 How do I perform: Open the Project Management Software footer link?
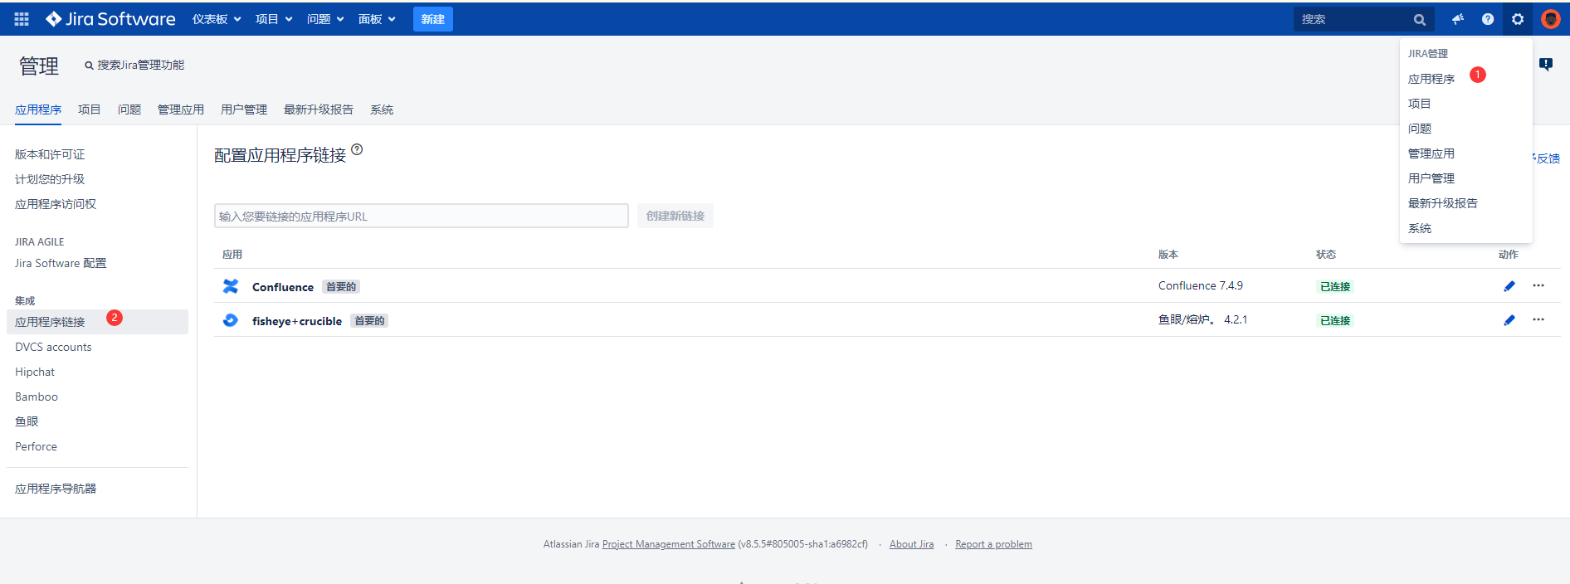point(669,544)
